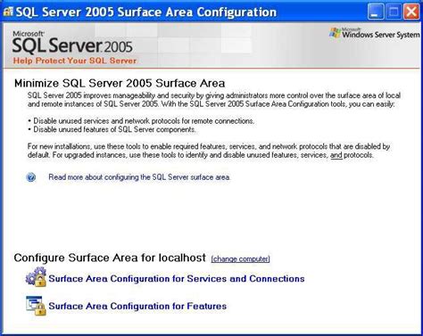
Task: Minimize the Surface Area Configuration window
Action: click(376, 12)
